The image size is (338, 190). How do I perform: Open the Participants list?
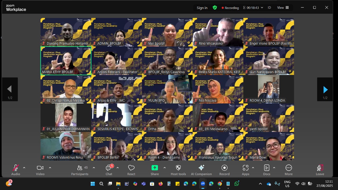point(80,170)
